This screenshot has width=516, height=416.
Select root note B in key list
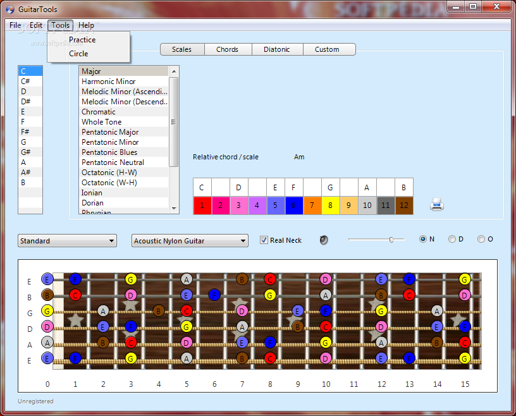pyautogui.click(x=30, y=182)
